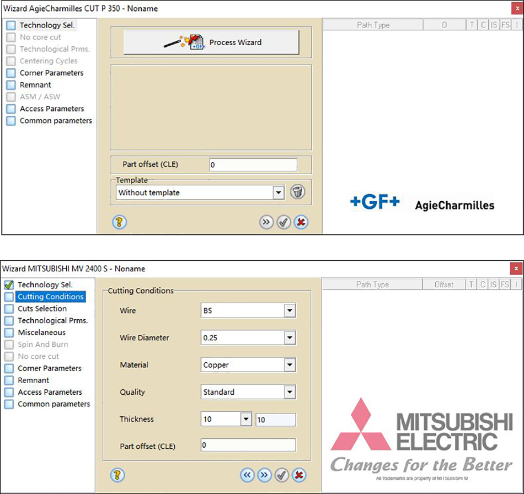Cancel with red X in AgieCharmilles wizard
Image resolution: width=524 pixels, height=494 pixels.
[x=301, y=222]
